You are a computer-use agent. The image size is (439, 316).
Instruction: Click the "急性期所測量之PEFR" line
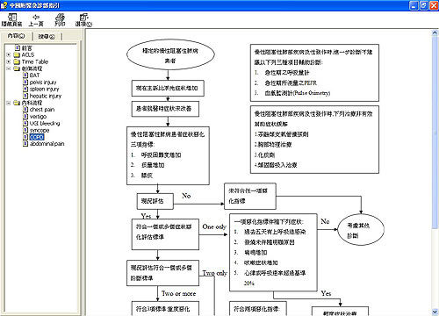(x=291, y=83)
